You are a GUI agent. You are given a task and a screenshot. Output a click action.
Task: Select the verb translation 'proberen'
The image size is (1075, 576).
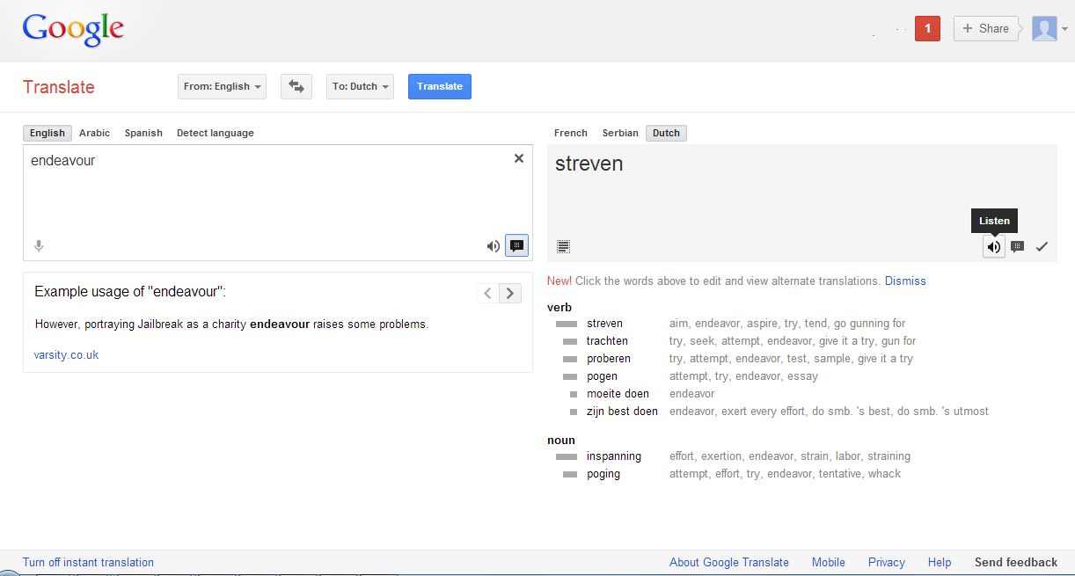click(609, 359)
